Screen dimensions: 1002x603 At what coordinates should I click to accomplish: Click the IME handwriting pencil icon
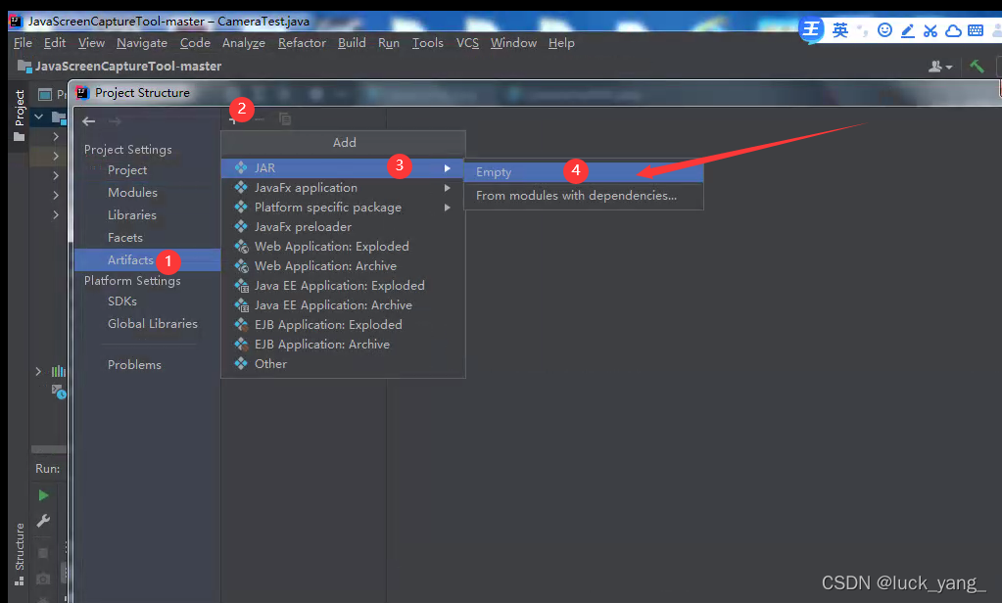[907, 30]
